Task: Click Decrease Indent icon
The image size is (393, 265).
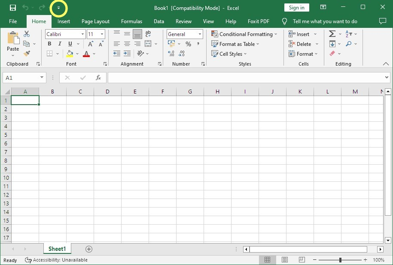Action: pyautogui.click(x=116, y=53)
